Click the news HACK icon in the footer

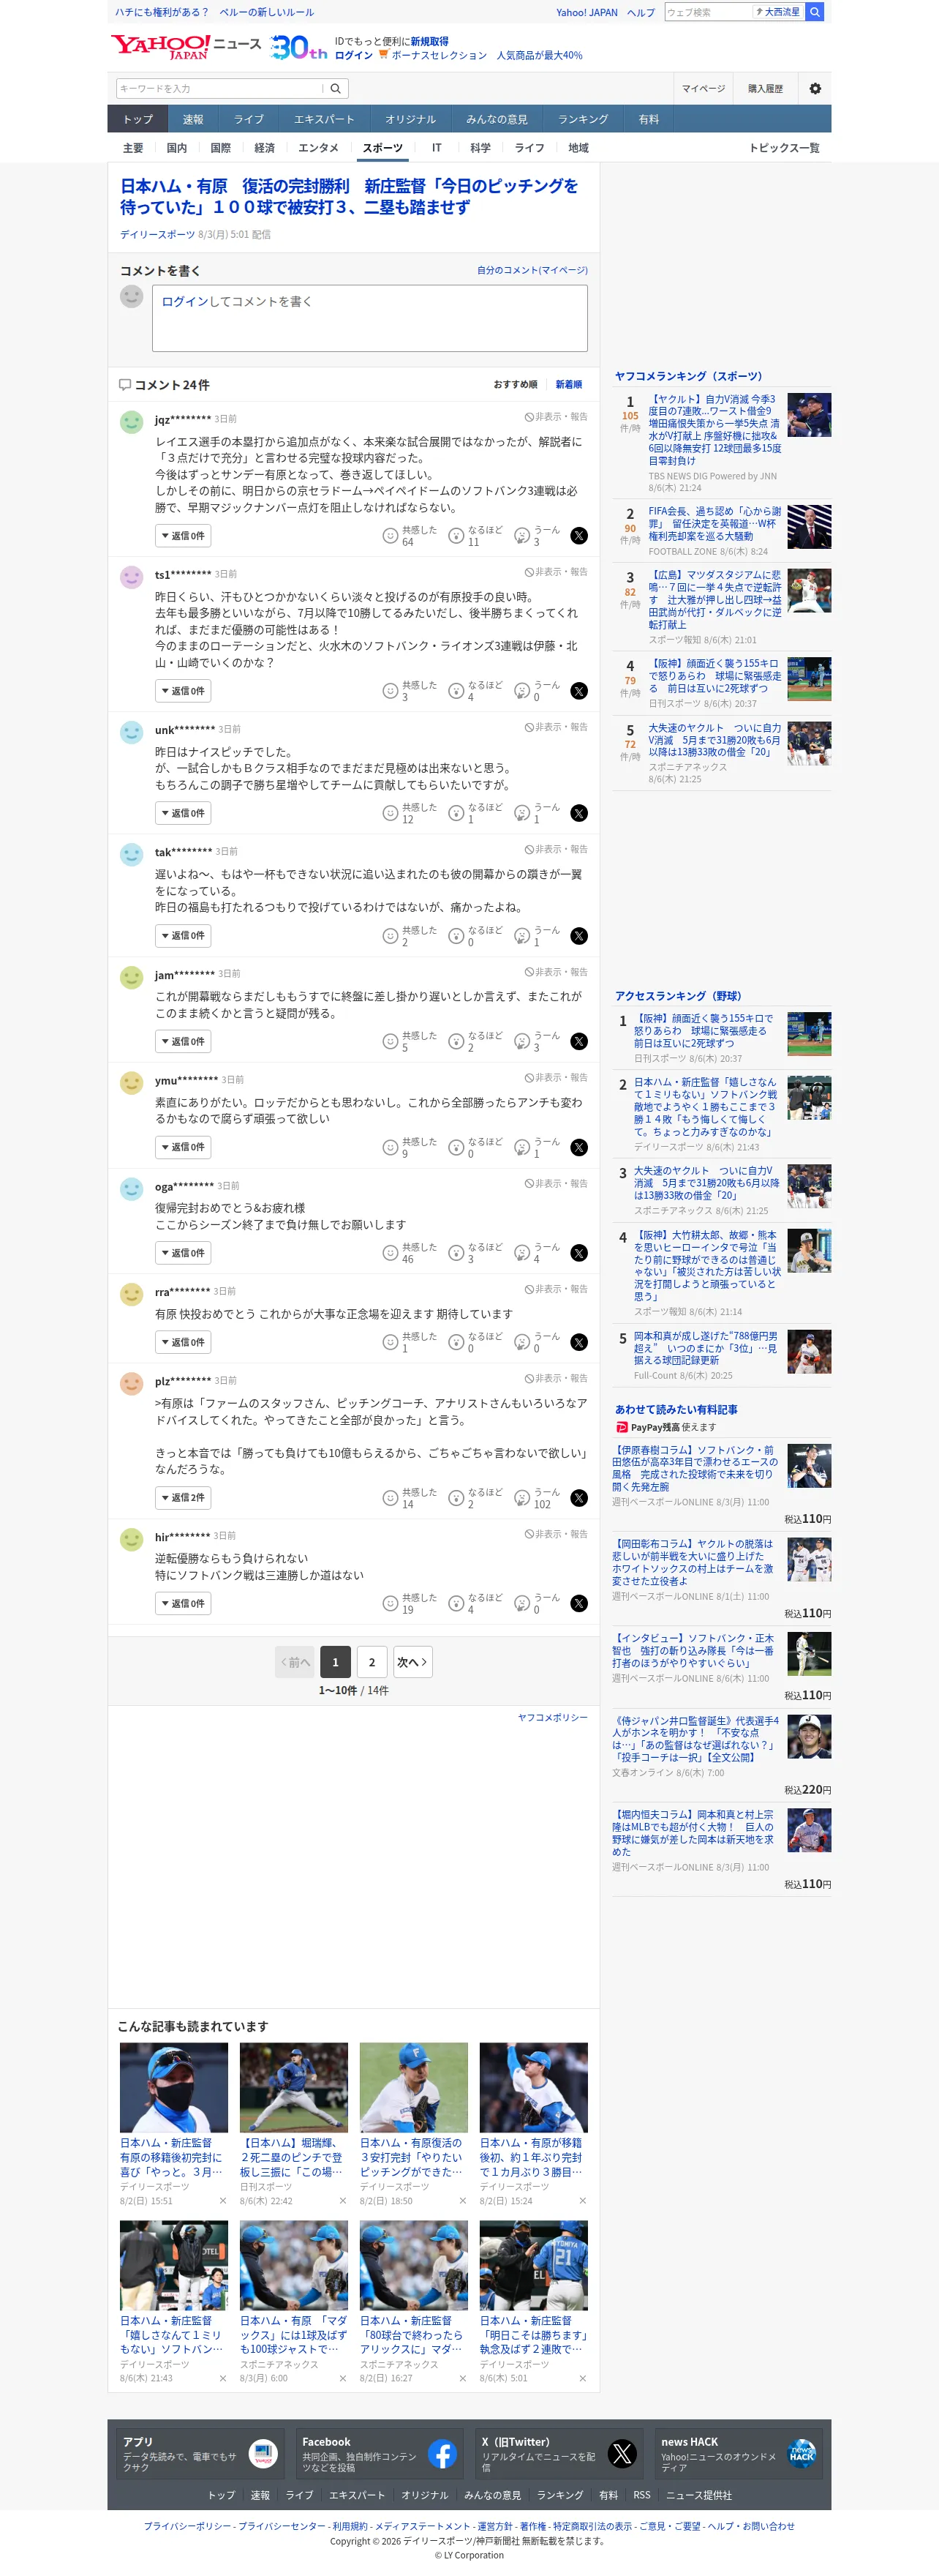802,2453
